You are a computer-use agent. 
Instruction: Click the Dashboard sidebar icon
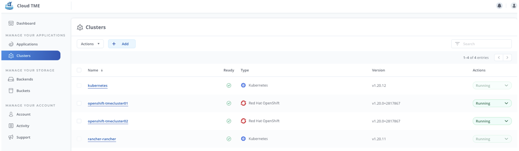(x=11, y=23)
